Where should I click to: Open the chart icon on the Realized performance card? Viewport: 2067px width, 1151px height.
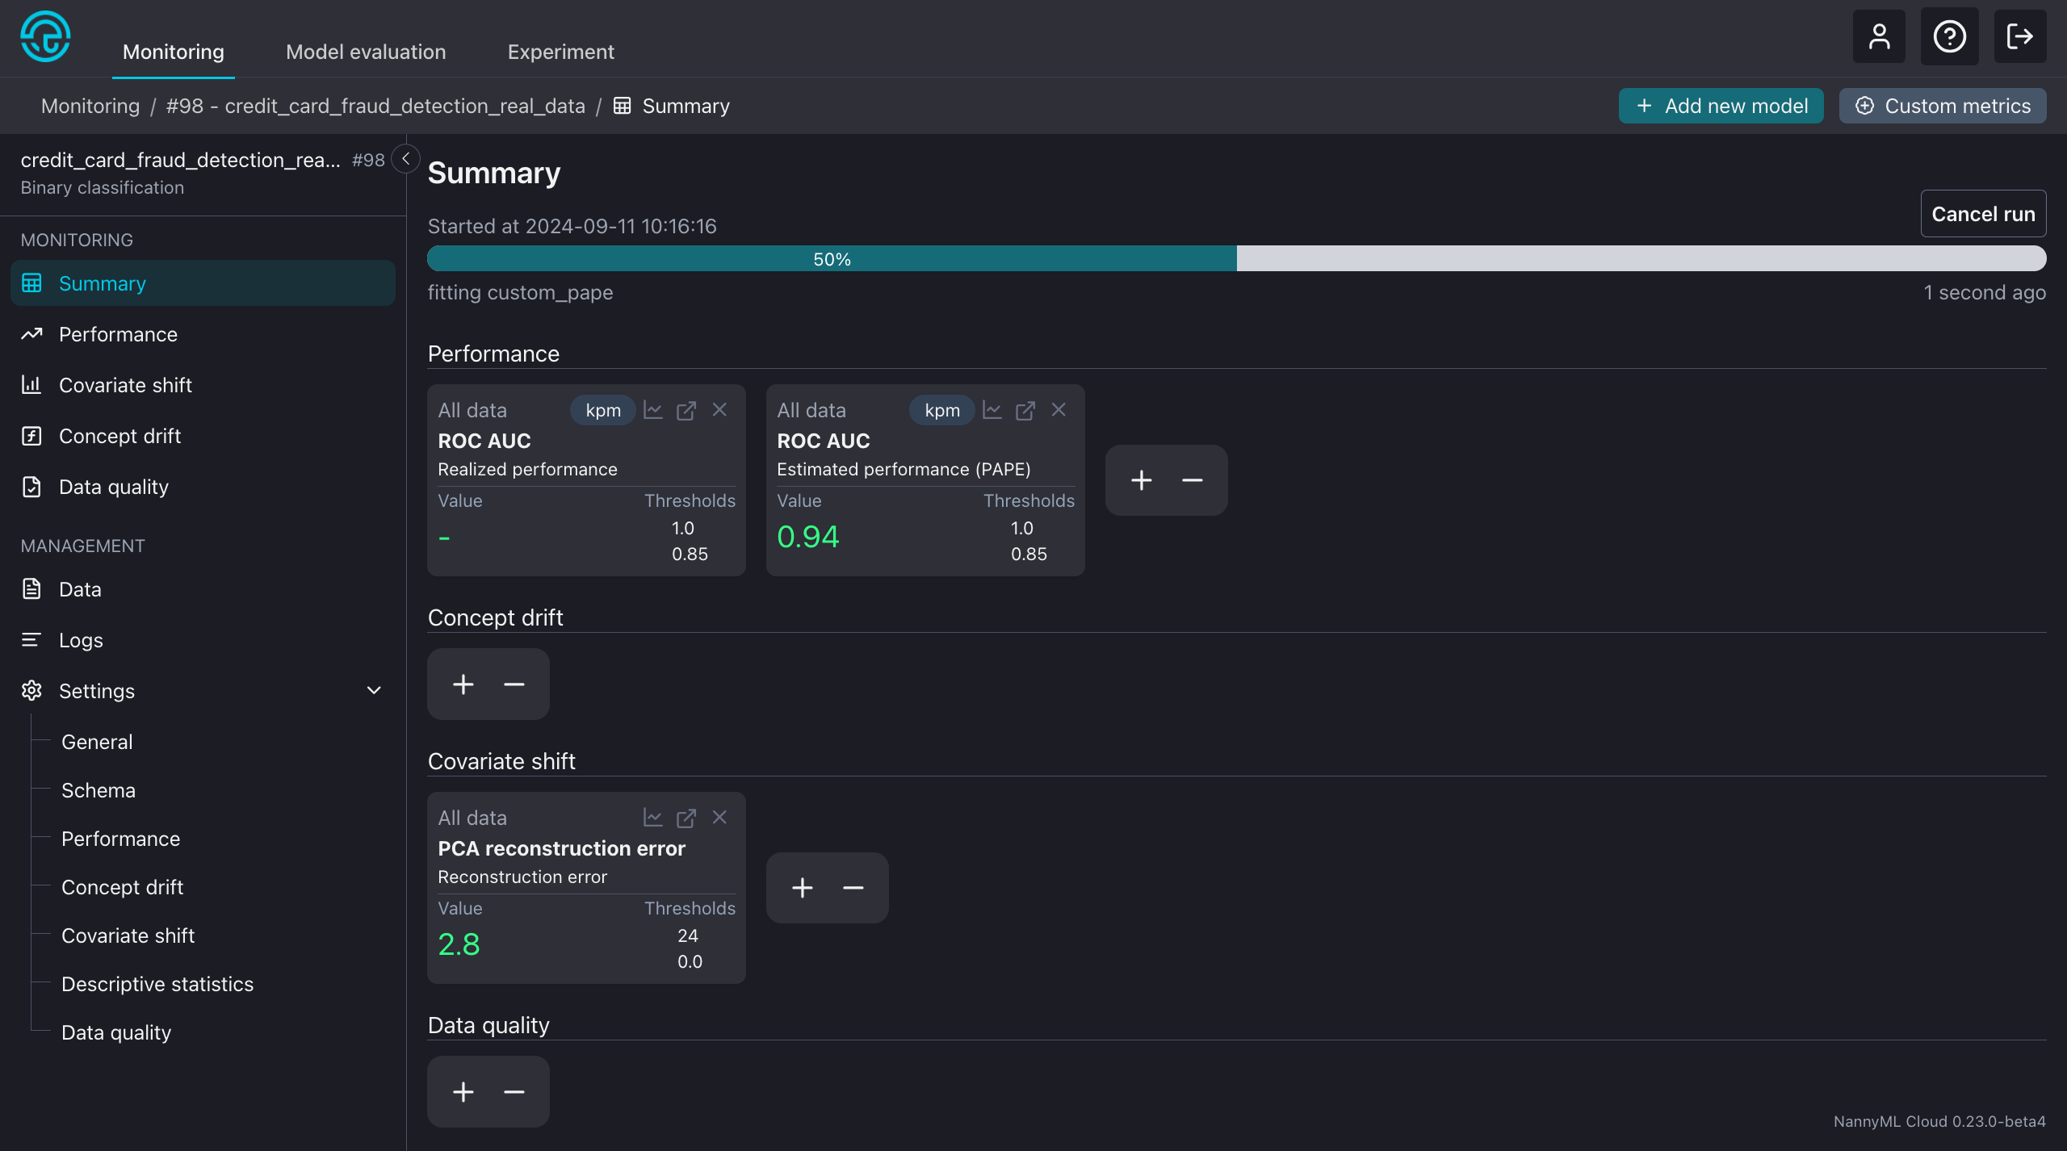(652, 410)
